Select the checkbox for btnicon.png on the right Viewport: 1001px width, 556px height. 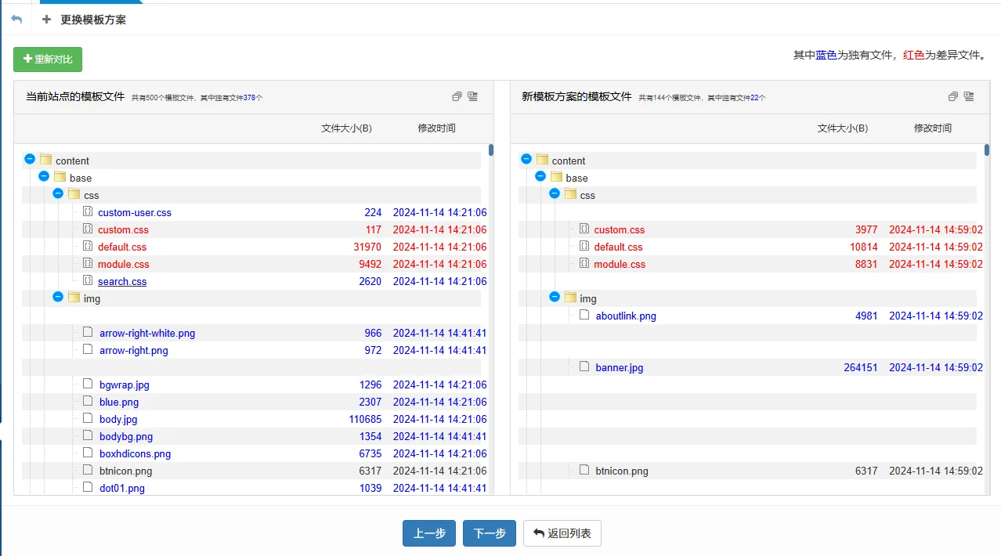tap(584, 471)
